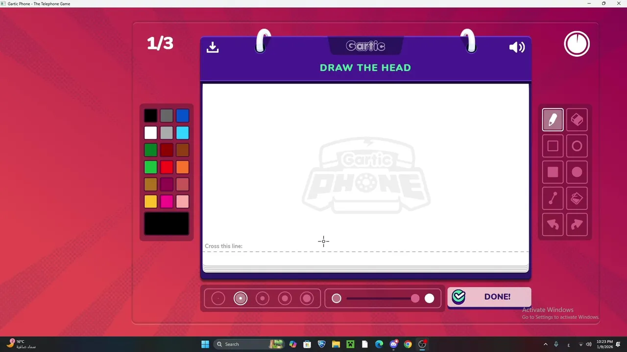This screenshot has width=627, height=352.
Task: Open Discord from the taskbar
Action: (x=393, y=344)
